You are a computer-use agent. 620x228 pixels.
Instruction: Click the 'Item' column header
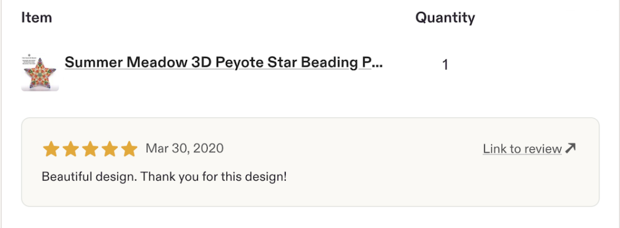click(x=36, y=18)
